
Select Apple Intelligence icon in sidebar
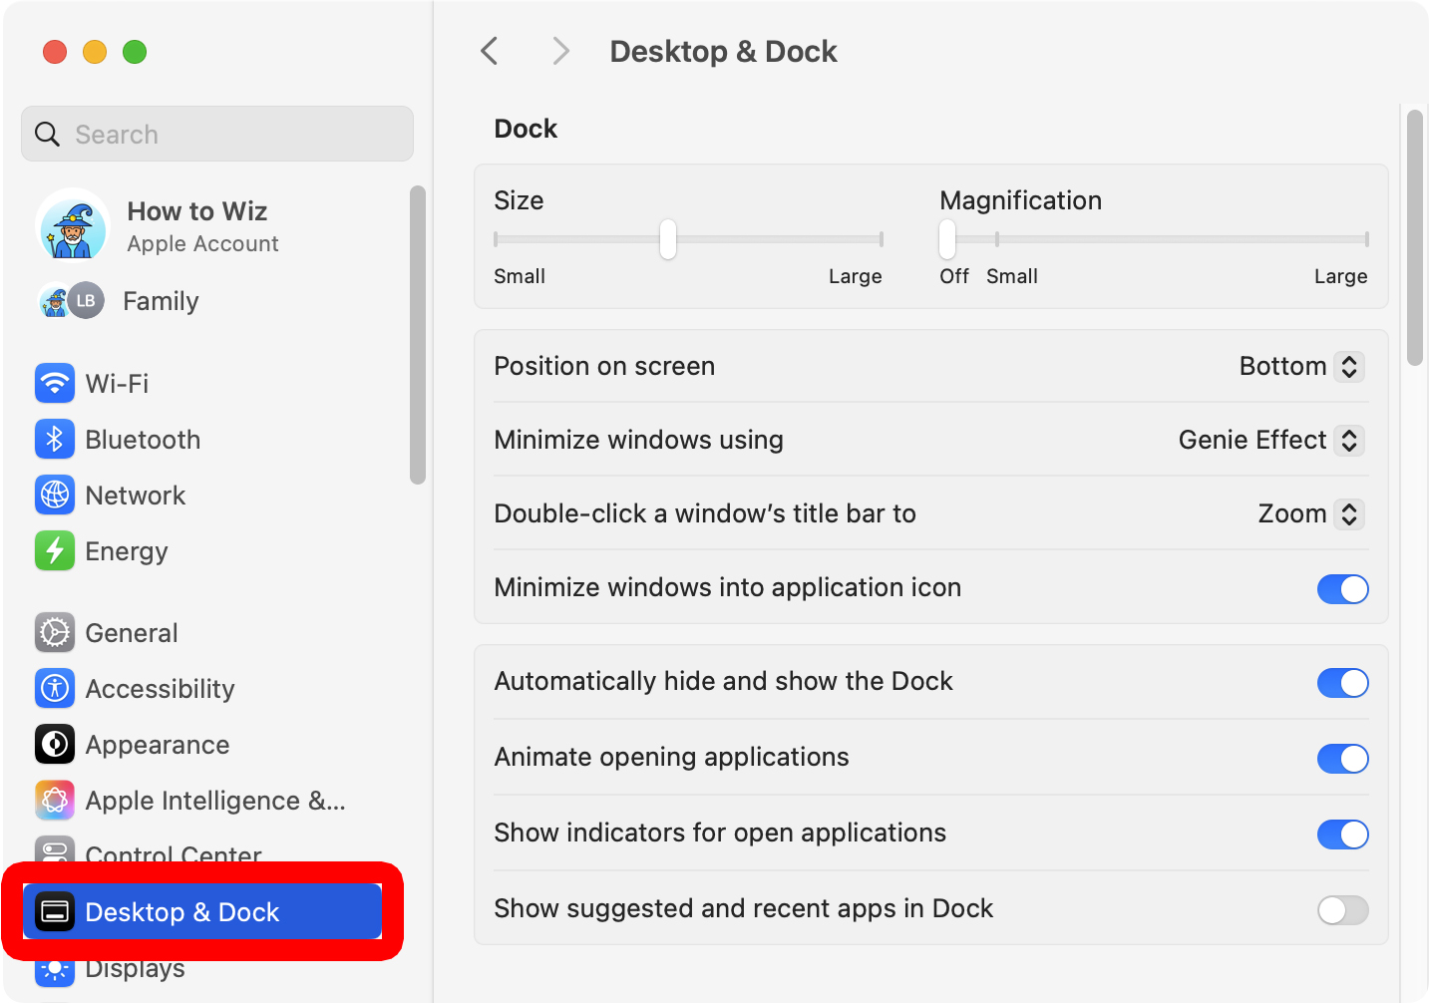[55, 800]
